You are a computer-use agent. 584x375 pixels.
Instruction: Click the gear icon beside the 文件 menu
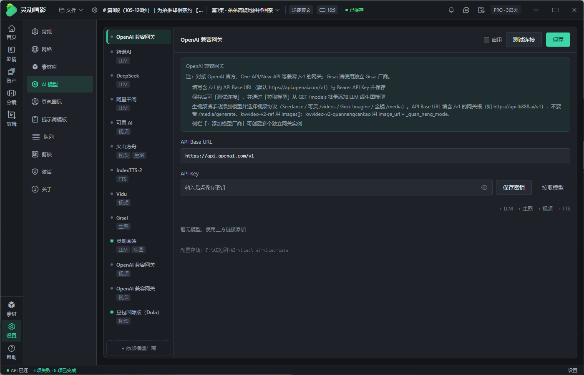pyautogui.click(x=95, y=10)
